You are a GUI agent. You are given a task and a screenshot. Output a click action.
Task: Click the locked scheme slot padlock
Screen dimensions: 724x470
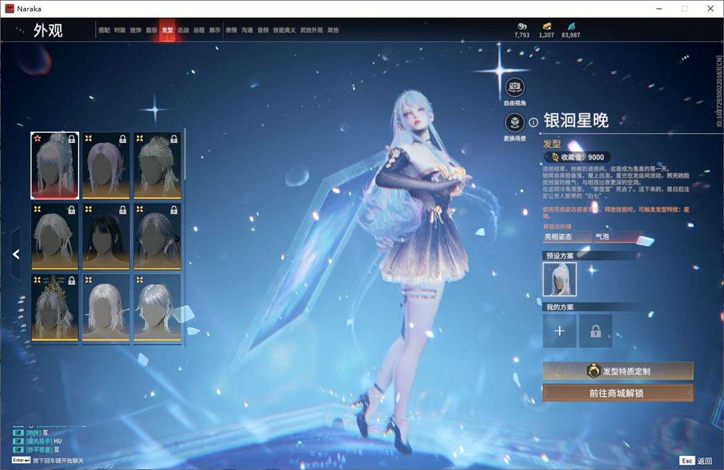click(596, 331)
